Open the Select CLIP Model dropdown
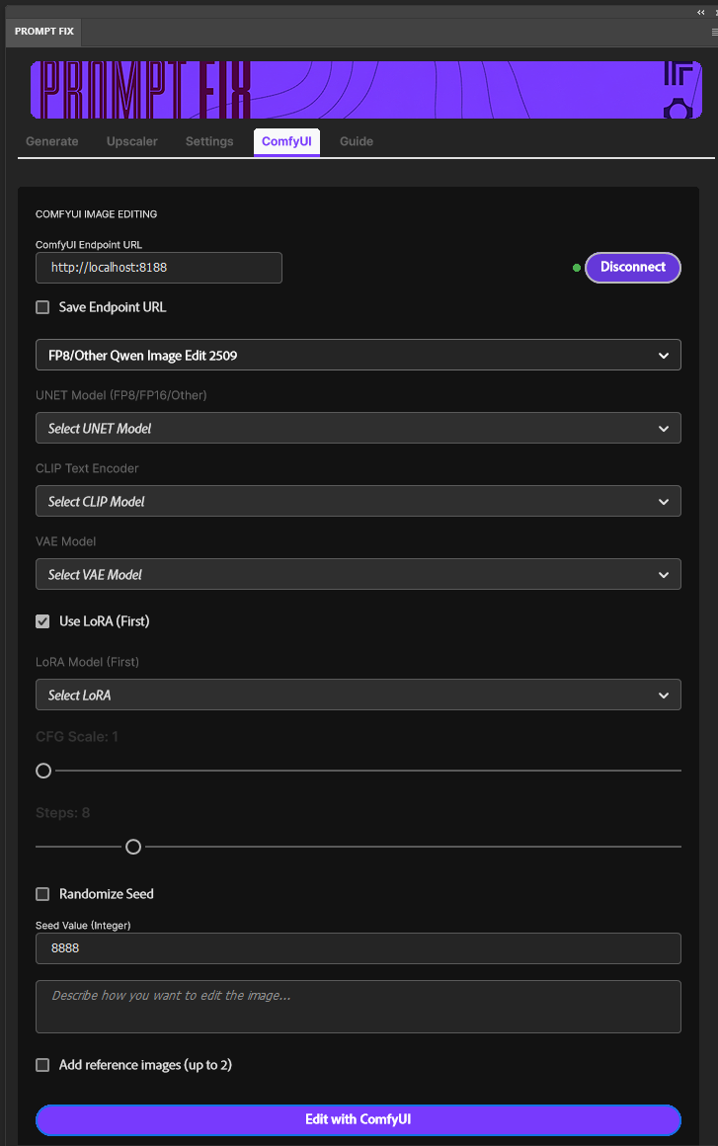This screenshot has width=718, height=1146. (358, 501)
